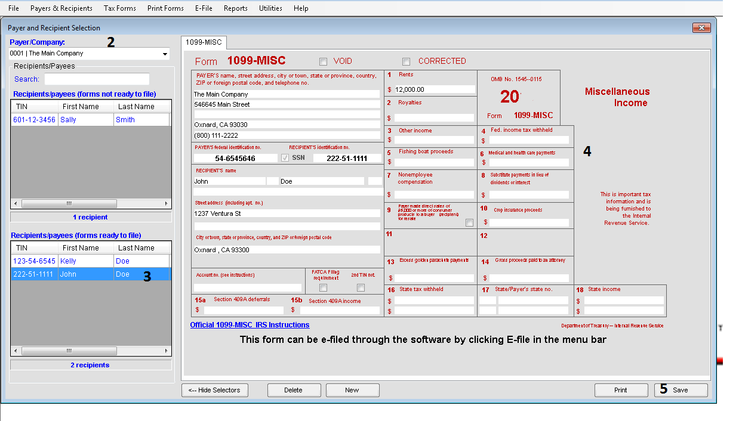Open Official 1099-MISC IRS Instructions link

click(250, 325)
